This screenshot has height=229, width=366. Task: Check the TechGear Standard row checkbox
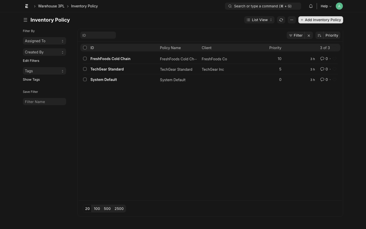[85, 69]
